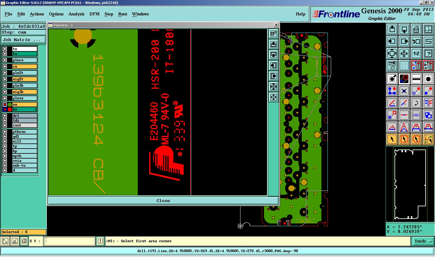This screenshot has width=435, height=257.
Task: Open the Help menu
Action: point(300,14)
